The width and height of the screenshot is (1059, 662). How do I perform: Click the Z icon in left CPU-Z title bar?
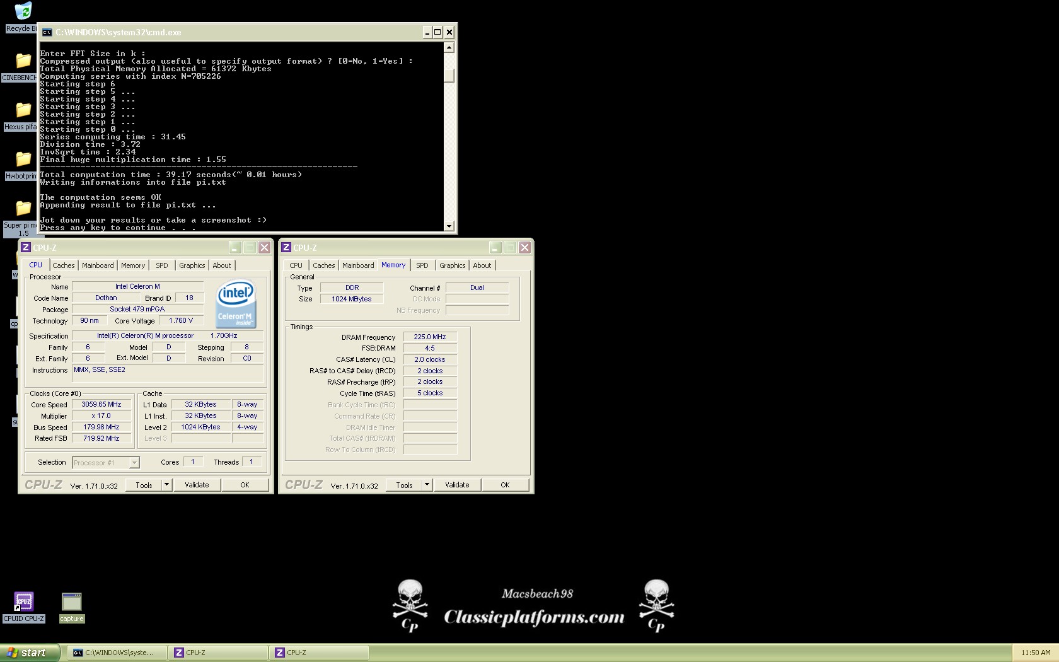(26, 247)
